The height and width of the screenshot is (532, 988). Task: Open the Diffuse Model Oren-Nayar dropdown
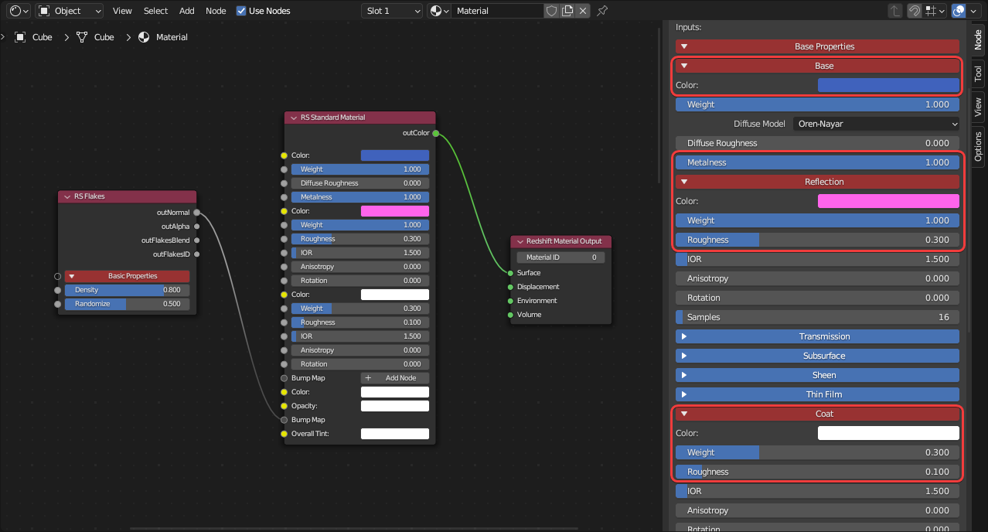point(876,124)
